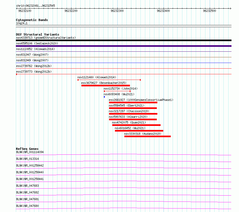The width and height of the screenshot is (239, 212).
Task: Select the red nsv3217287 variant bar
Action: tap(133, 114)
